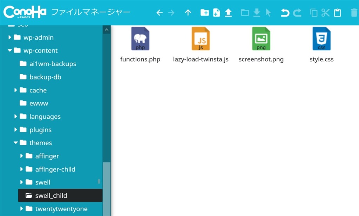The image size is (359, 216).
Task: Click the trash delete icon
Action: point(354,13)
